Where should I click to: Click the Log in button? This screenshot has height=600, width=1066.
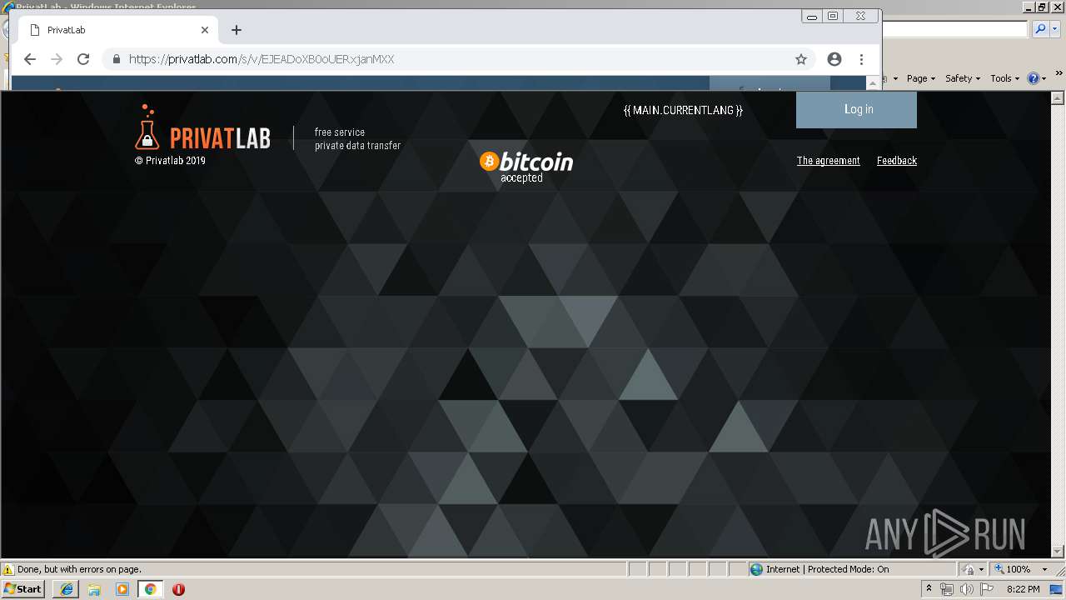click(x=856, y=109)
